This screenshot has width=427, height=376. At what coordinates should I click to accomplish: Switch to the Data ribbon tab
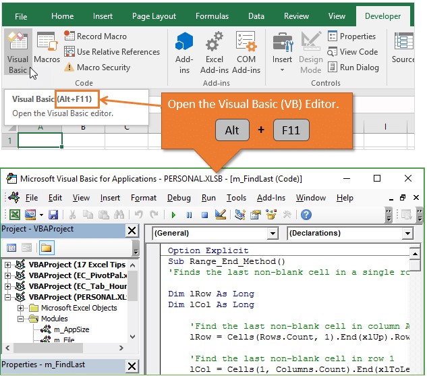tap(256, 16)
